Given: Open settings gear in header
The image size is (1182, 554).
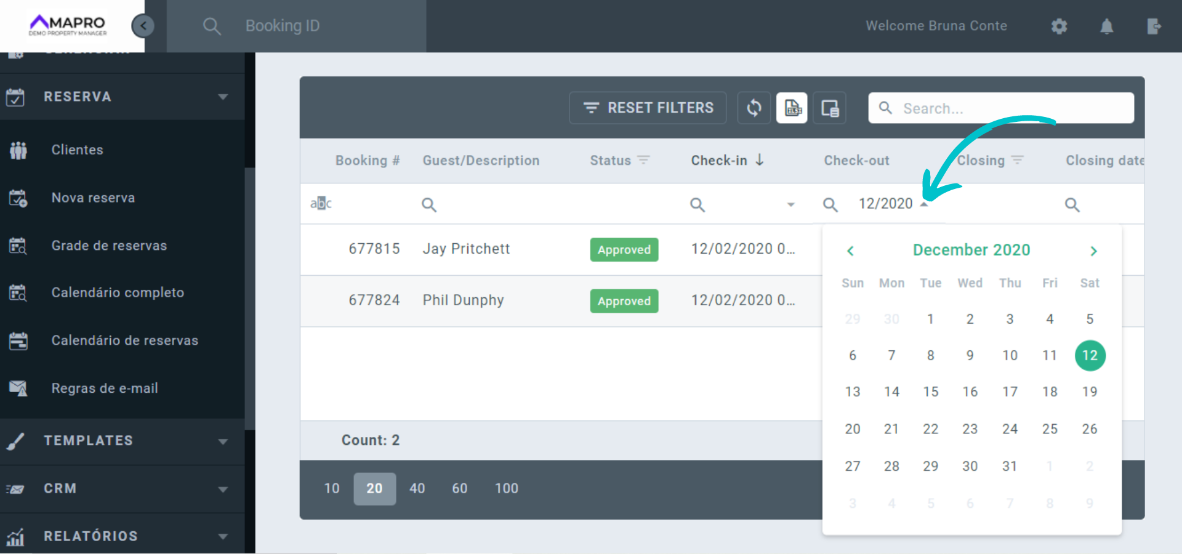Looking at the screenshot, I should click(1059, 26).
